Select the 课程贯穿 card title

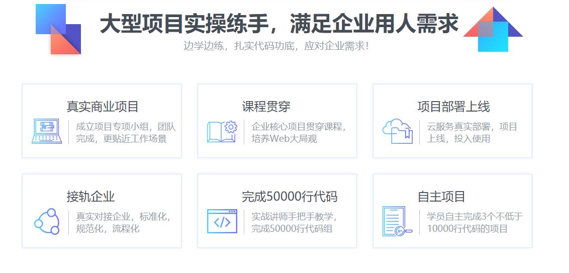[x=266, y=107]
